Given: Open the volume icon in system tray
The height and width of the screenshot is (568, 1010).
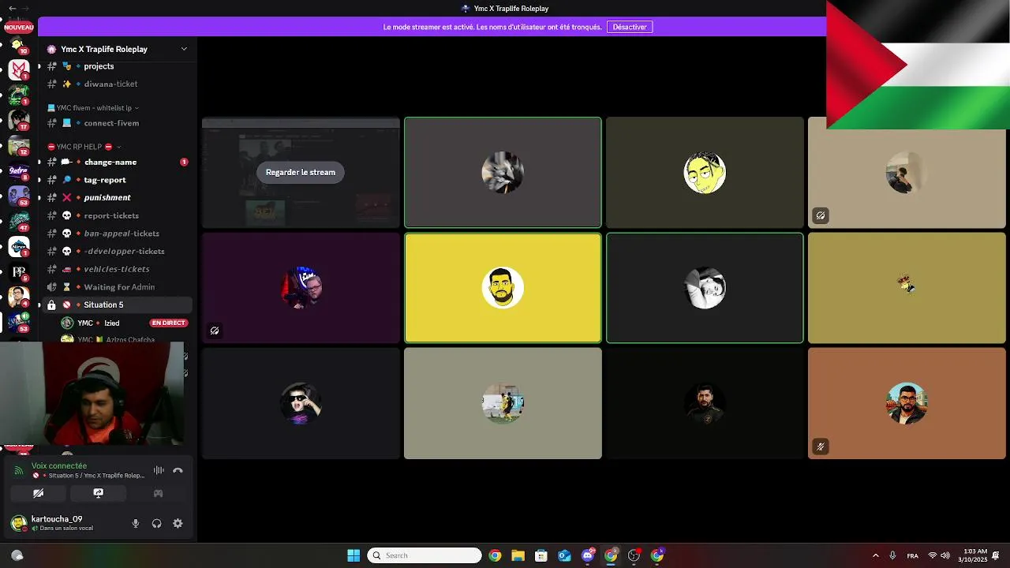Looking at the screenshot, I should coord(945,555).
